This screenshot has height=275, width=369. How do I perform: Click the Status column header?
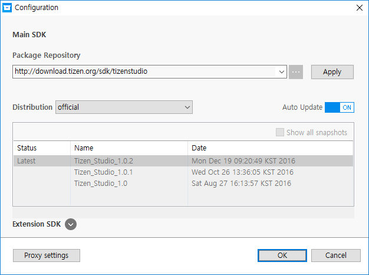point(41,148)
